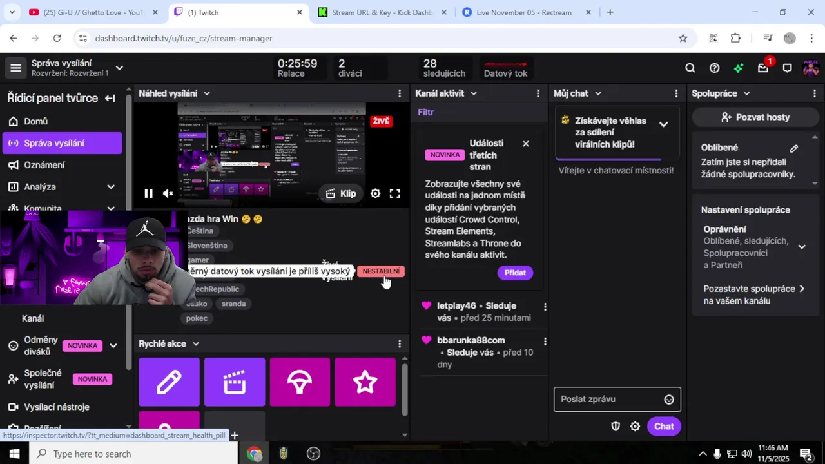Enter fullscreen for stream preview

395,193
